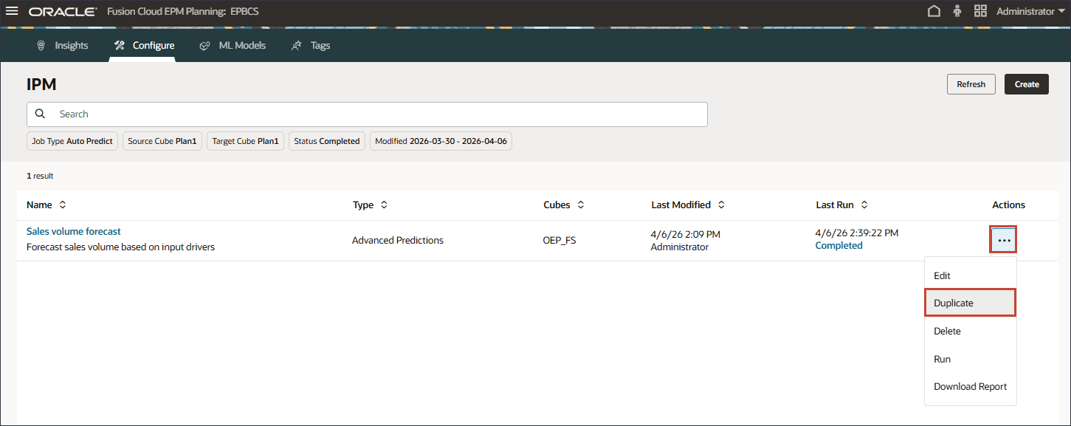Click the ML Models brain icon
This screenshot has height=426, width=1071.
(205, 46)
